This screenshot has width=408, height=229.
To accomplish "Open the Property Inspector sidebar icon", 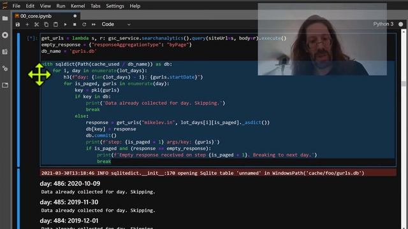I will (5, 68).
